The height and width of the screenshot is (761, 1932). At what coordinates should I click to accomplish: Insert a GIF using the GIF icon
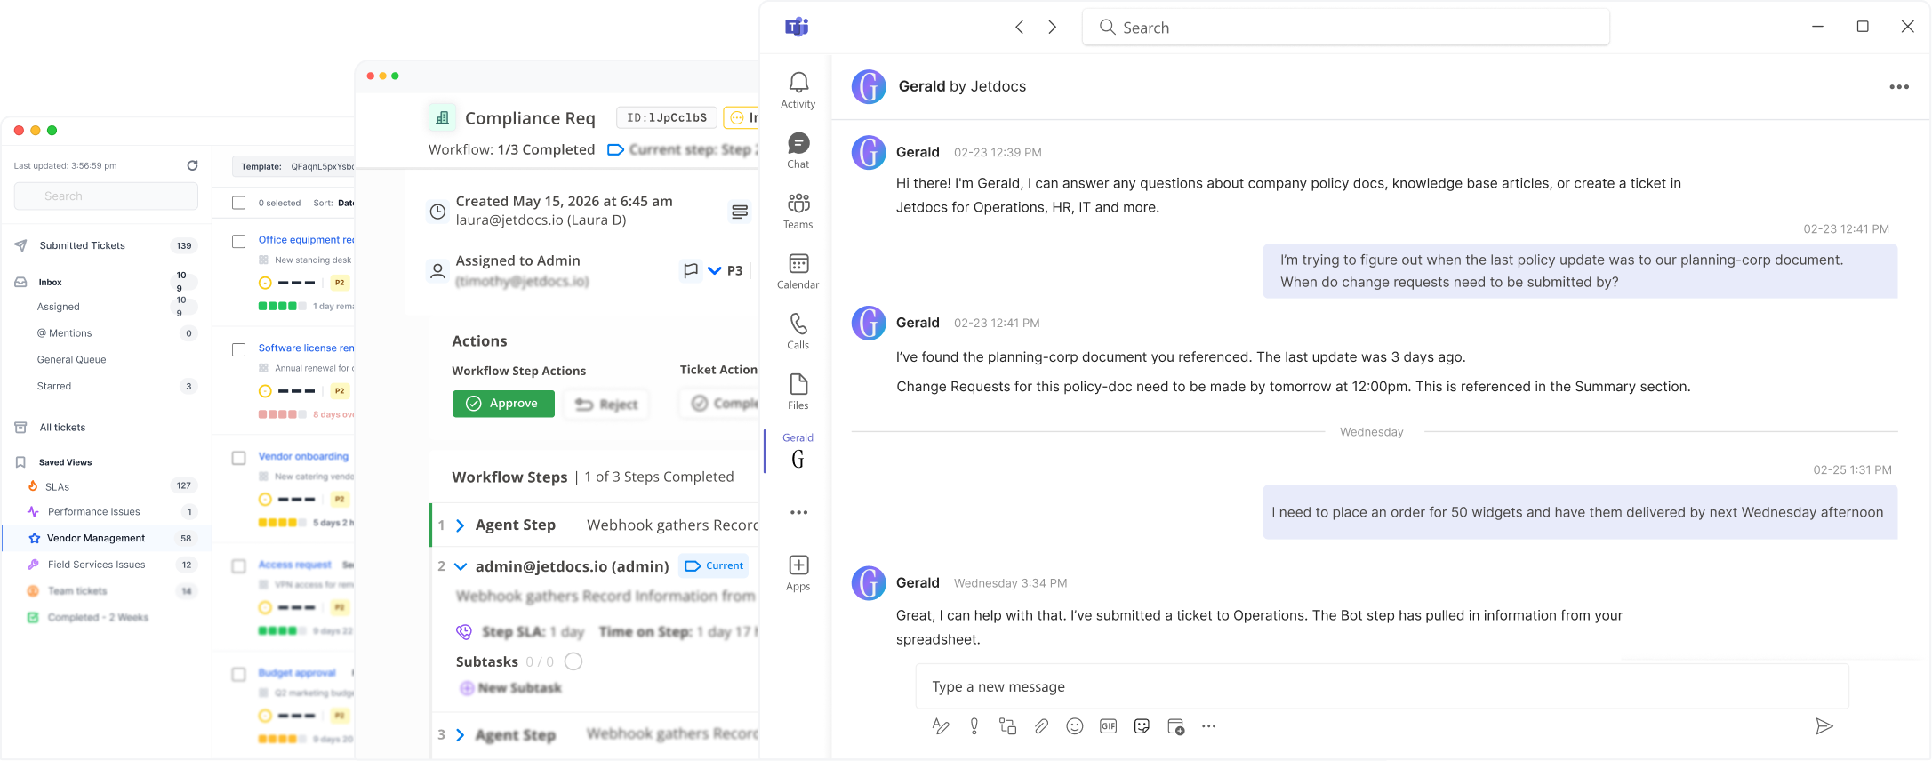pos(1108,726)
